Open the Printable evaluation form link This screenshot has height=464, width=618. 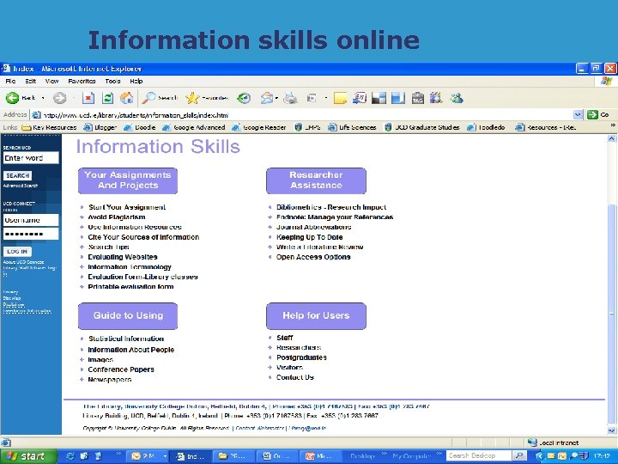coord(130,286)
